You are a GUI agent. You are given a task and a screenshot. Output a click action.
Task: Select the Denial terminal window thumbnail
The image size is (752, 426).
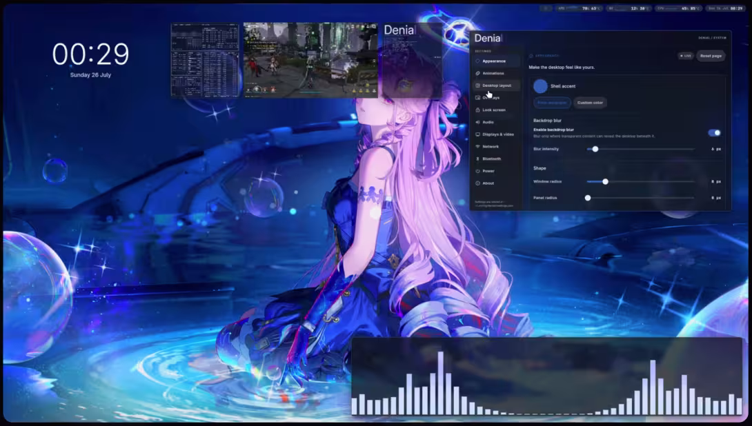[411, 61]
